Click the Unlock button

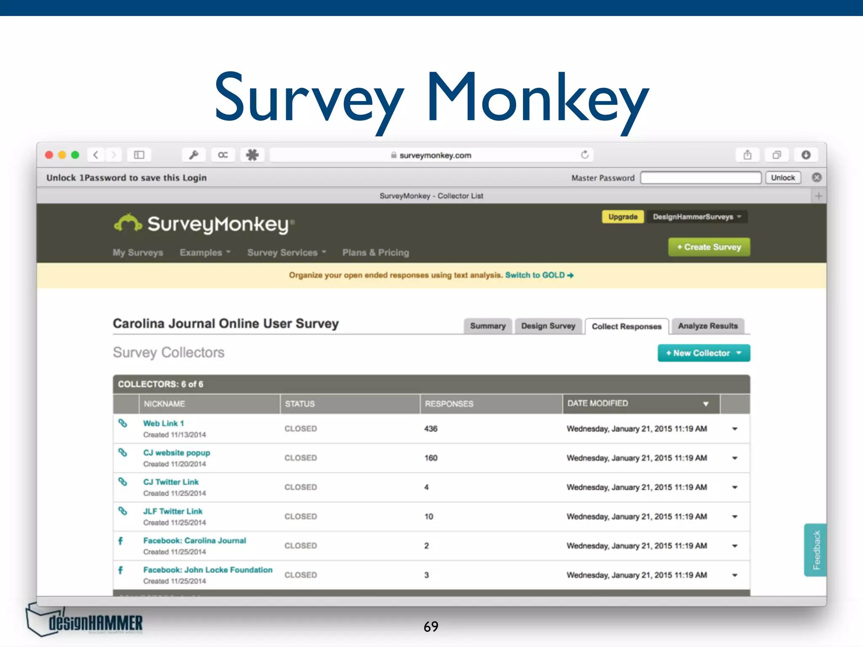pos(783,178)
